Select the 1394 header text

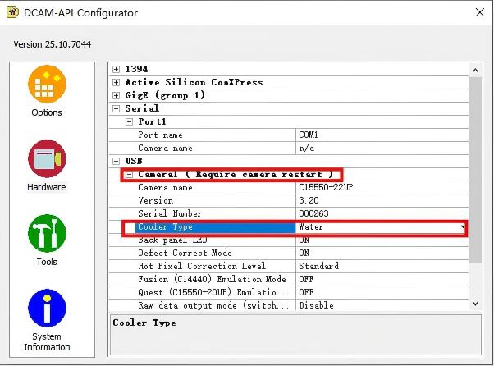[136, 69]
